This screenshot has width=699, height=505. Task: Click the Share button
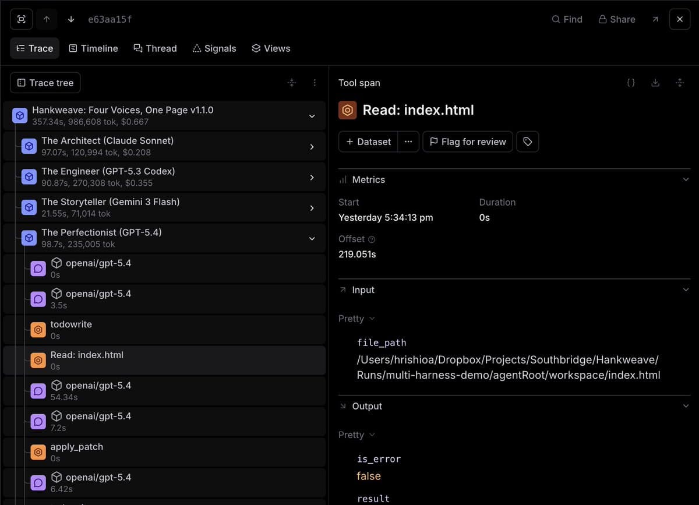point(616,19)
